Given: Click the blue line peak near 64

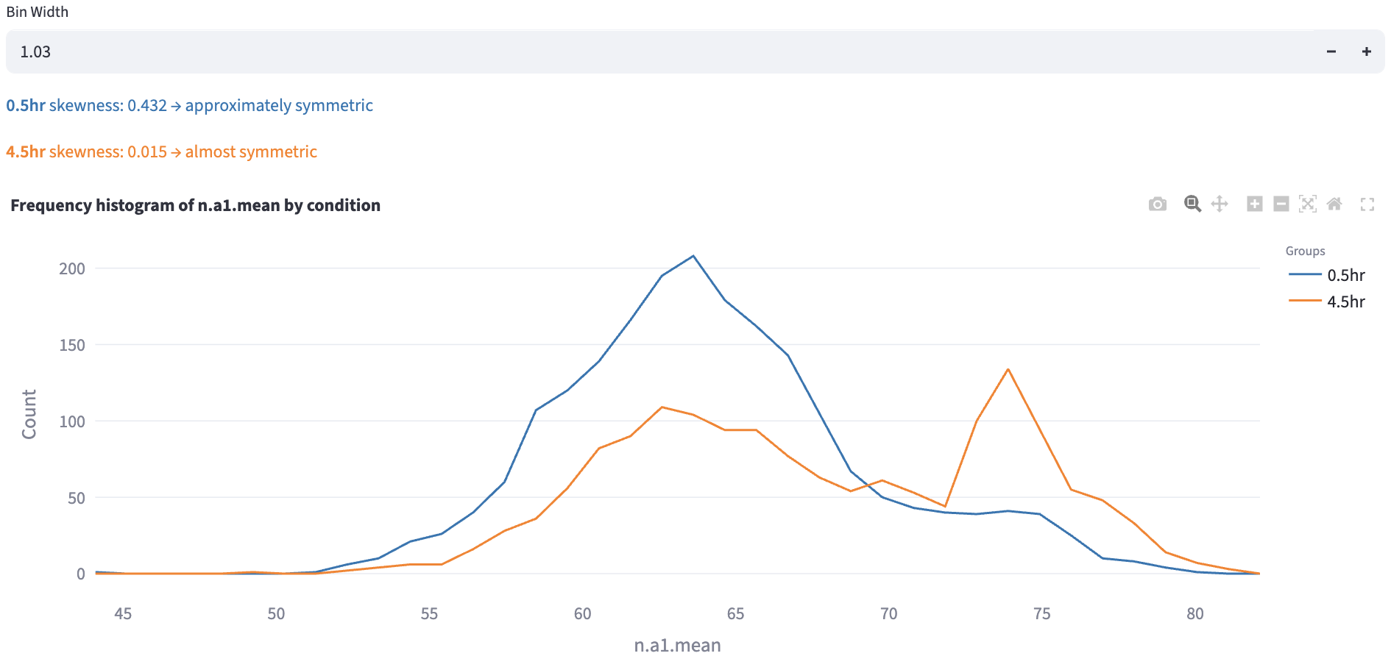Looking at the screenshot, I should 693,256.
